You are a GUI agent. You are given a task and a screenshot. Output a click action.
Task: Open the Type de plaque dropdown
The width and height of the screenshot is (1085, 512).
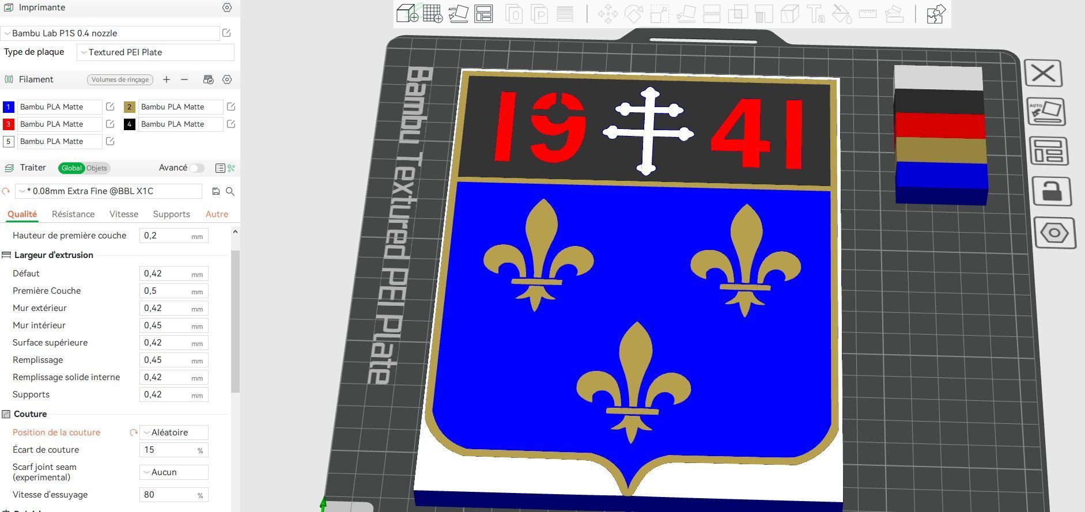coord(156,52)
